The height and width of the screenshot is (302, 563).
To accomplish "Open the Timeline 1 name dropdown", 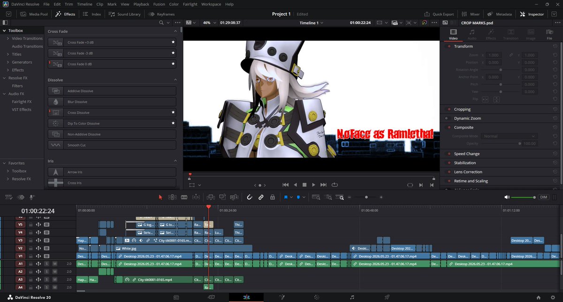I will 312,22.
